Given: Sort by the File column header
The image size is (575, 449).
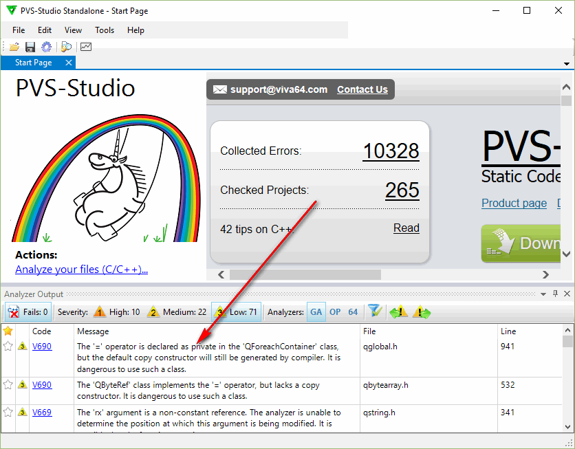Looking at the screenshot, I should [369, 331].
